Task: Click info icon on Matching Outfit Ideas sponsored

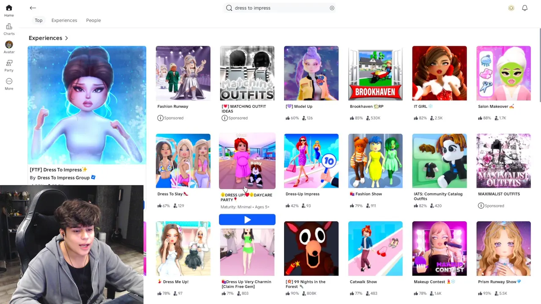Action: (224, 118)
